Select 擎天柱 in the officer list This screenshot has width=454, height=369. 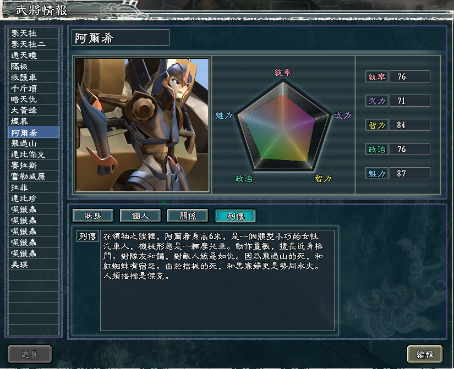coord(34,34)
